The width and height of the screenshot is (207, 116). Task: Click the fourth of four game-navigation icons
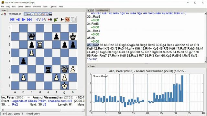tap(20, 14)
